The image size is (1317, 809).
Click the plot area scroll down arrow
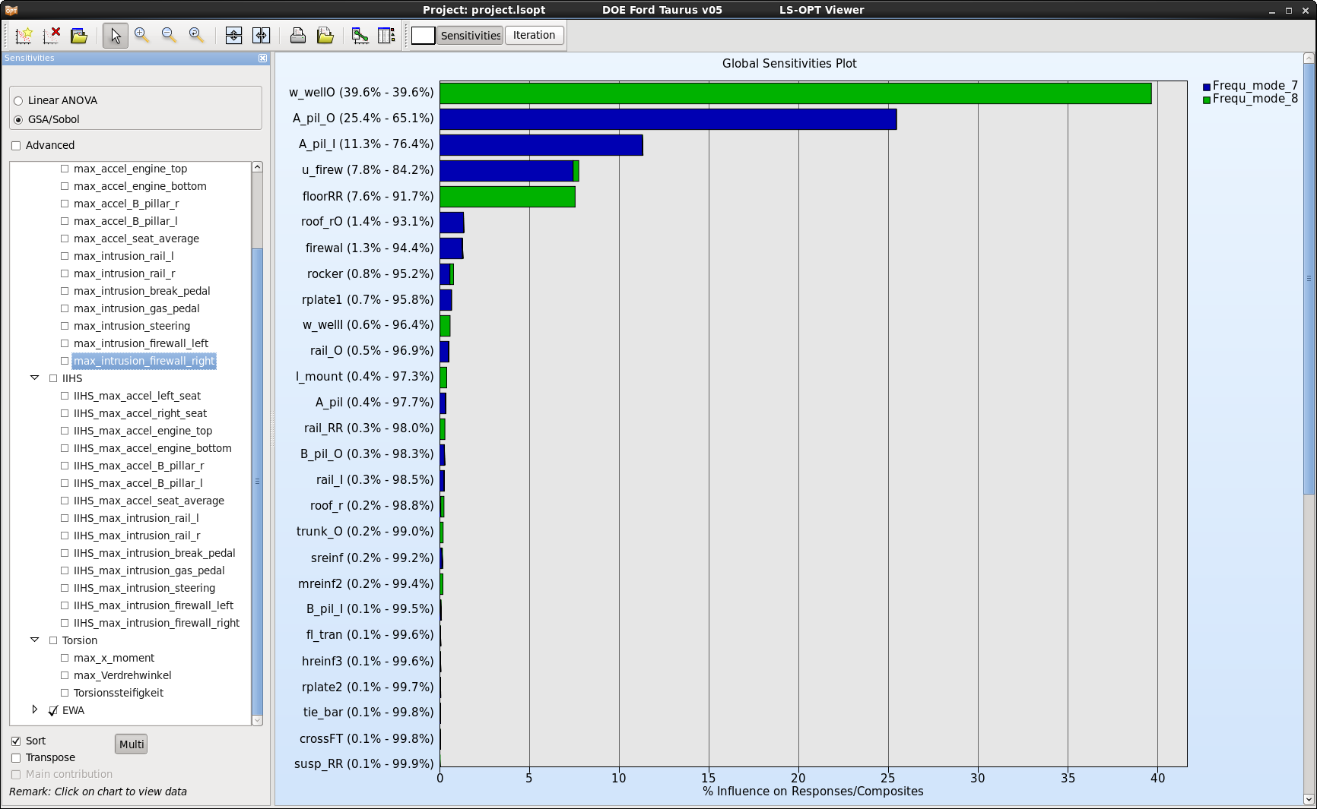pyautogui.click(x=1309, y=799)
